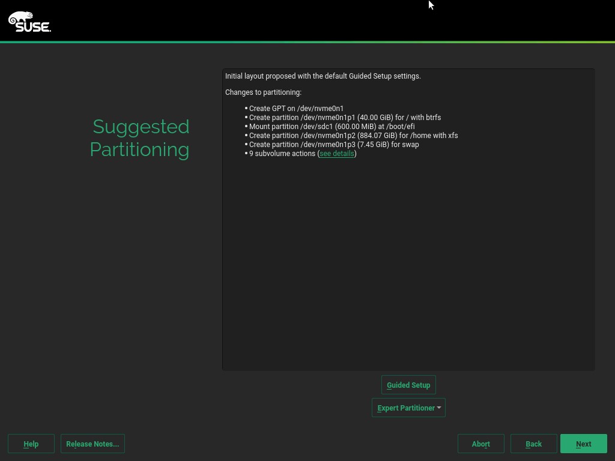The image size is (615, 461).
Task: Launch Guided Setup
Action: (408, 385)
